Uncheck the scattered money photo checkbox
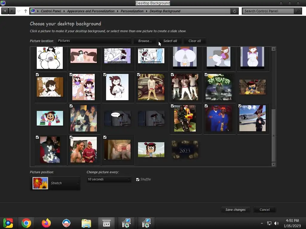This screenshot has width=306, height=229. coord(37,137)
